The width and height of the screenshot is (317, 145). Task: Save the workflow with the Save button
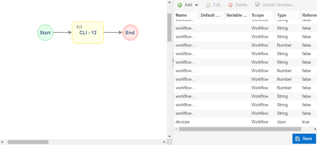(304, 139)
